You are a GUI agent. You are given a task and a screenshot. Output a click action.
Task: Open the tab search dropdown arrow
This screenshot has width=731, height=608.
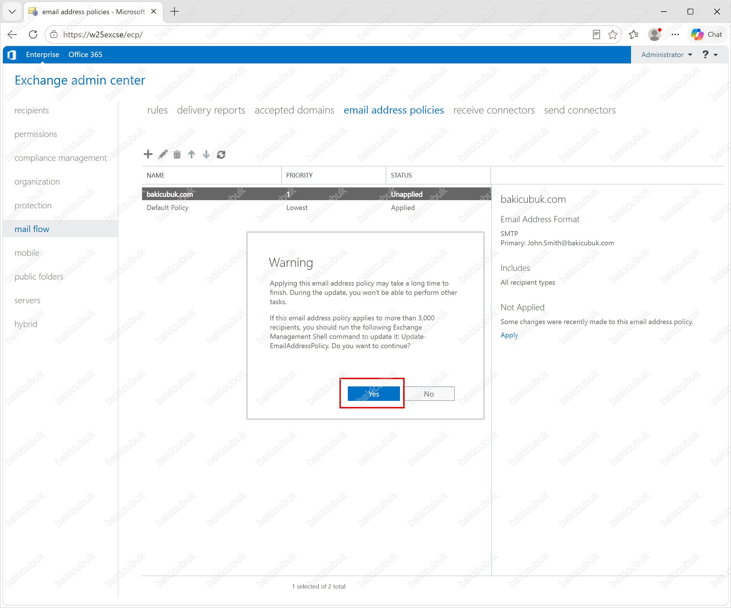(x=12, y=12)
